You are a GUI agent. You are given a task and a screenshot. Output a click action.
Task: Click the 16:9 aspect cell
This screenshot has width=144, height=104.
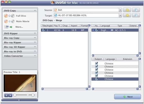(74, 30)
